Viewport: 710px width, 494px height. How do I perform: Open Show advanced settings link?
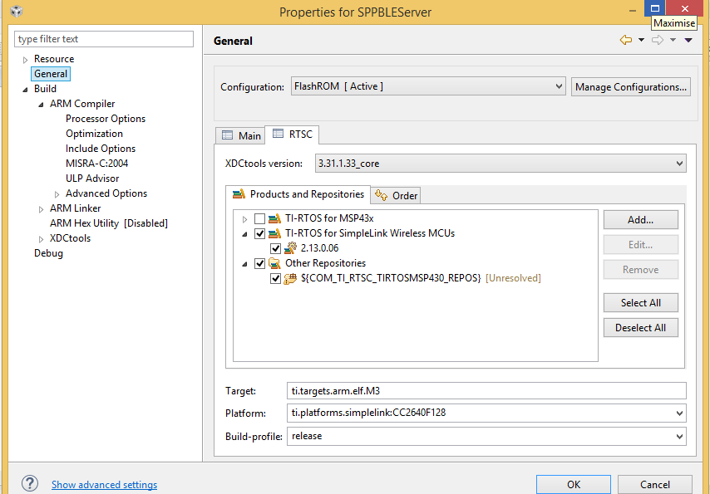click(104, 485)
